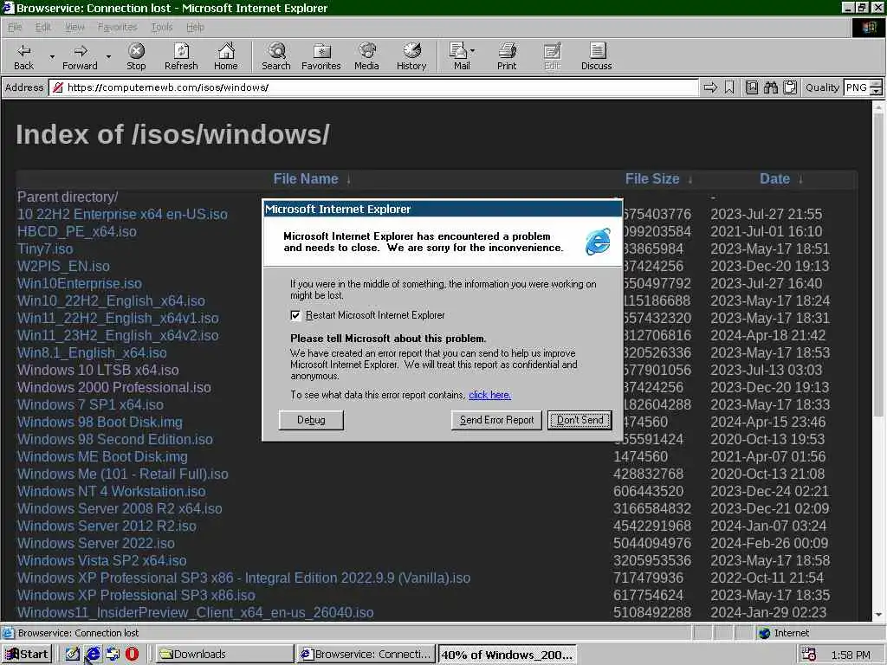887x665 pixels.
Task: Click the scrollbar up arrow
Action: (878, 107)
